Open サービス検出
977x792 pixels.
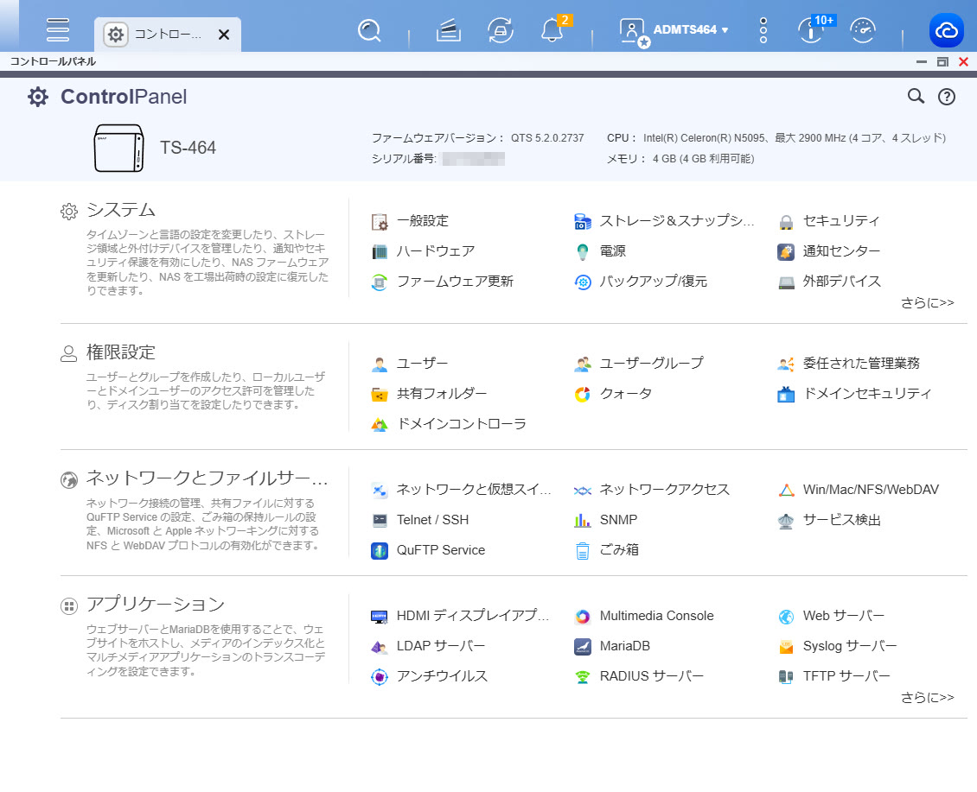pyautogui.click(x=829, y=521)
